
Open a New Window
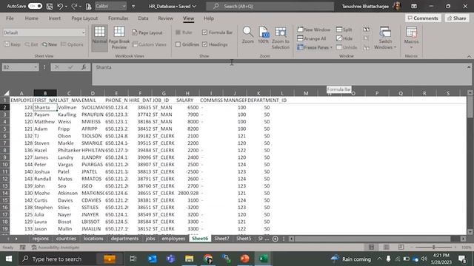[x=314, y=30]
